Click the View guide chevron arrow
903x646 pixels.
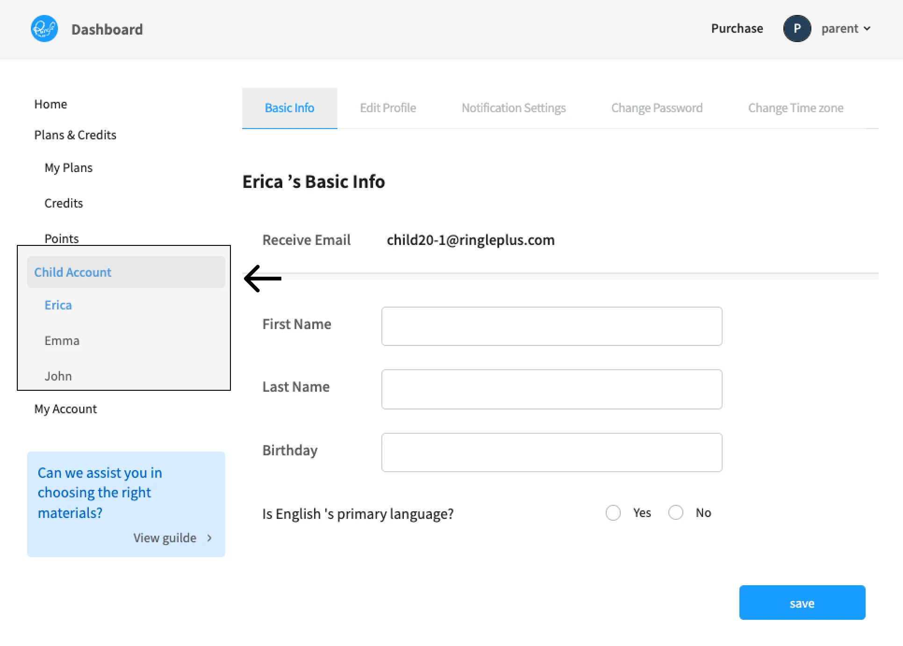(x=209, y=538)
